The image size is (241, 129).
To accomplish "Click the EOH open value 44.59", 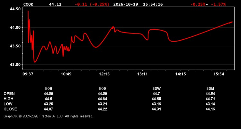I will tap(49, 94).
